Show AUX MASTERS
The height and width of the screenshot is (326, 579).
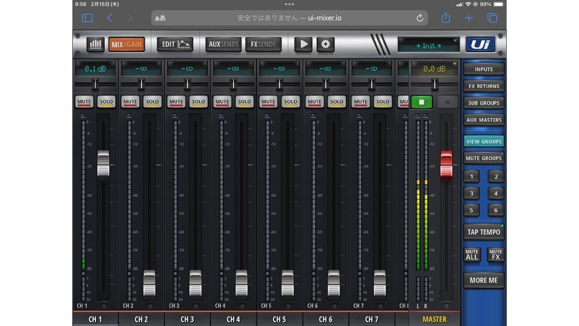tap(484, 120)
